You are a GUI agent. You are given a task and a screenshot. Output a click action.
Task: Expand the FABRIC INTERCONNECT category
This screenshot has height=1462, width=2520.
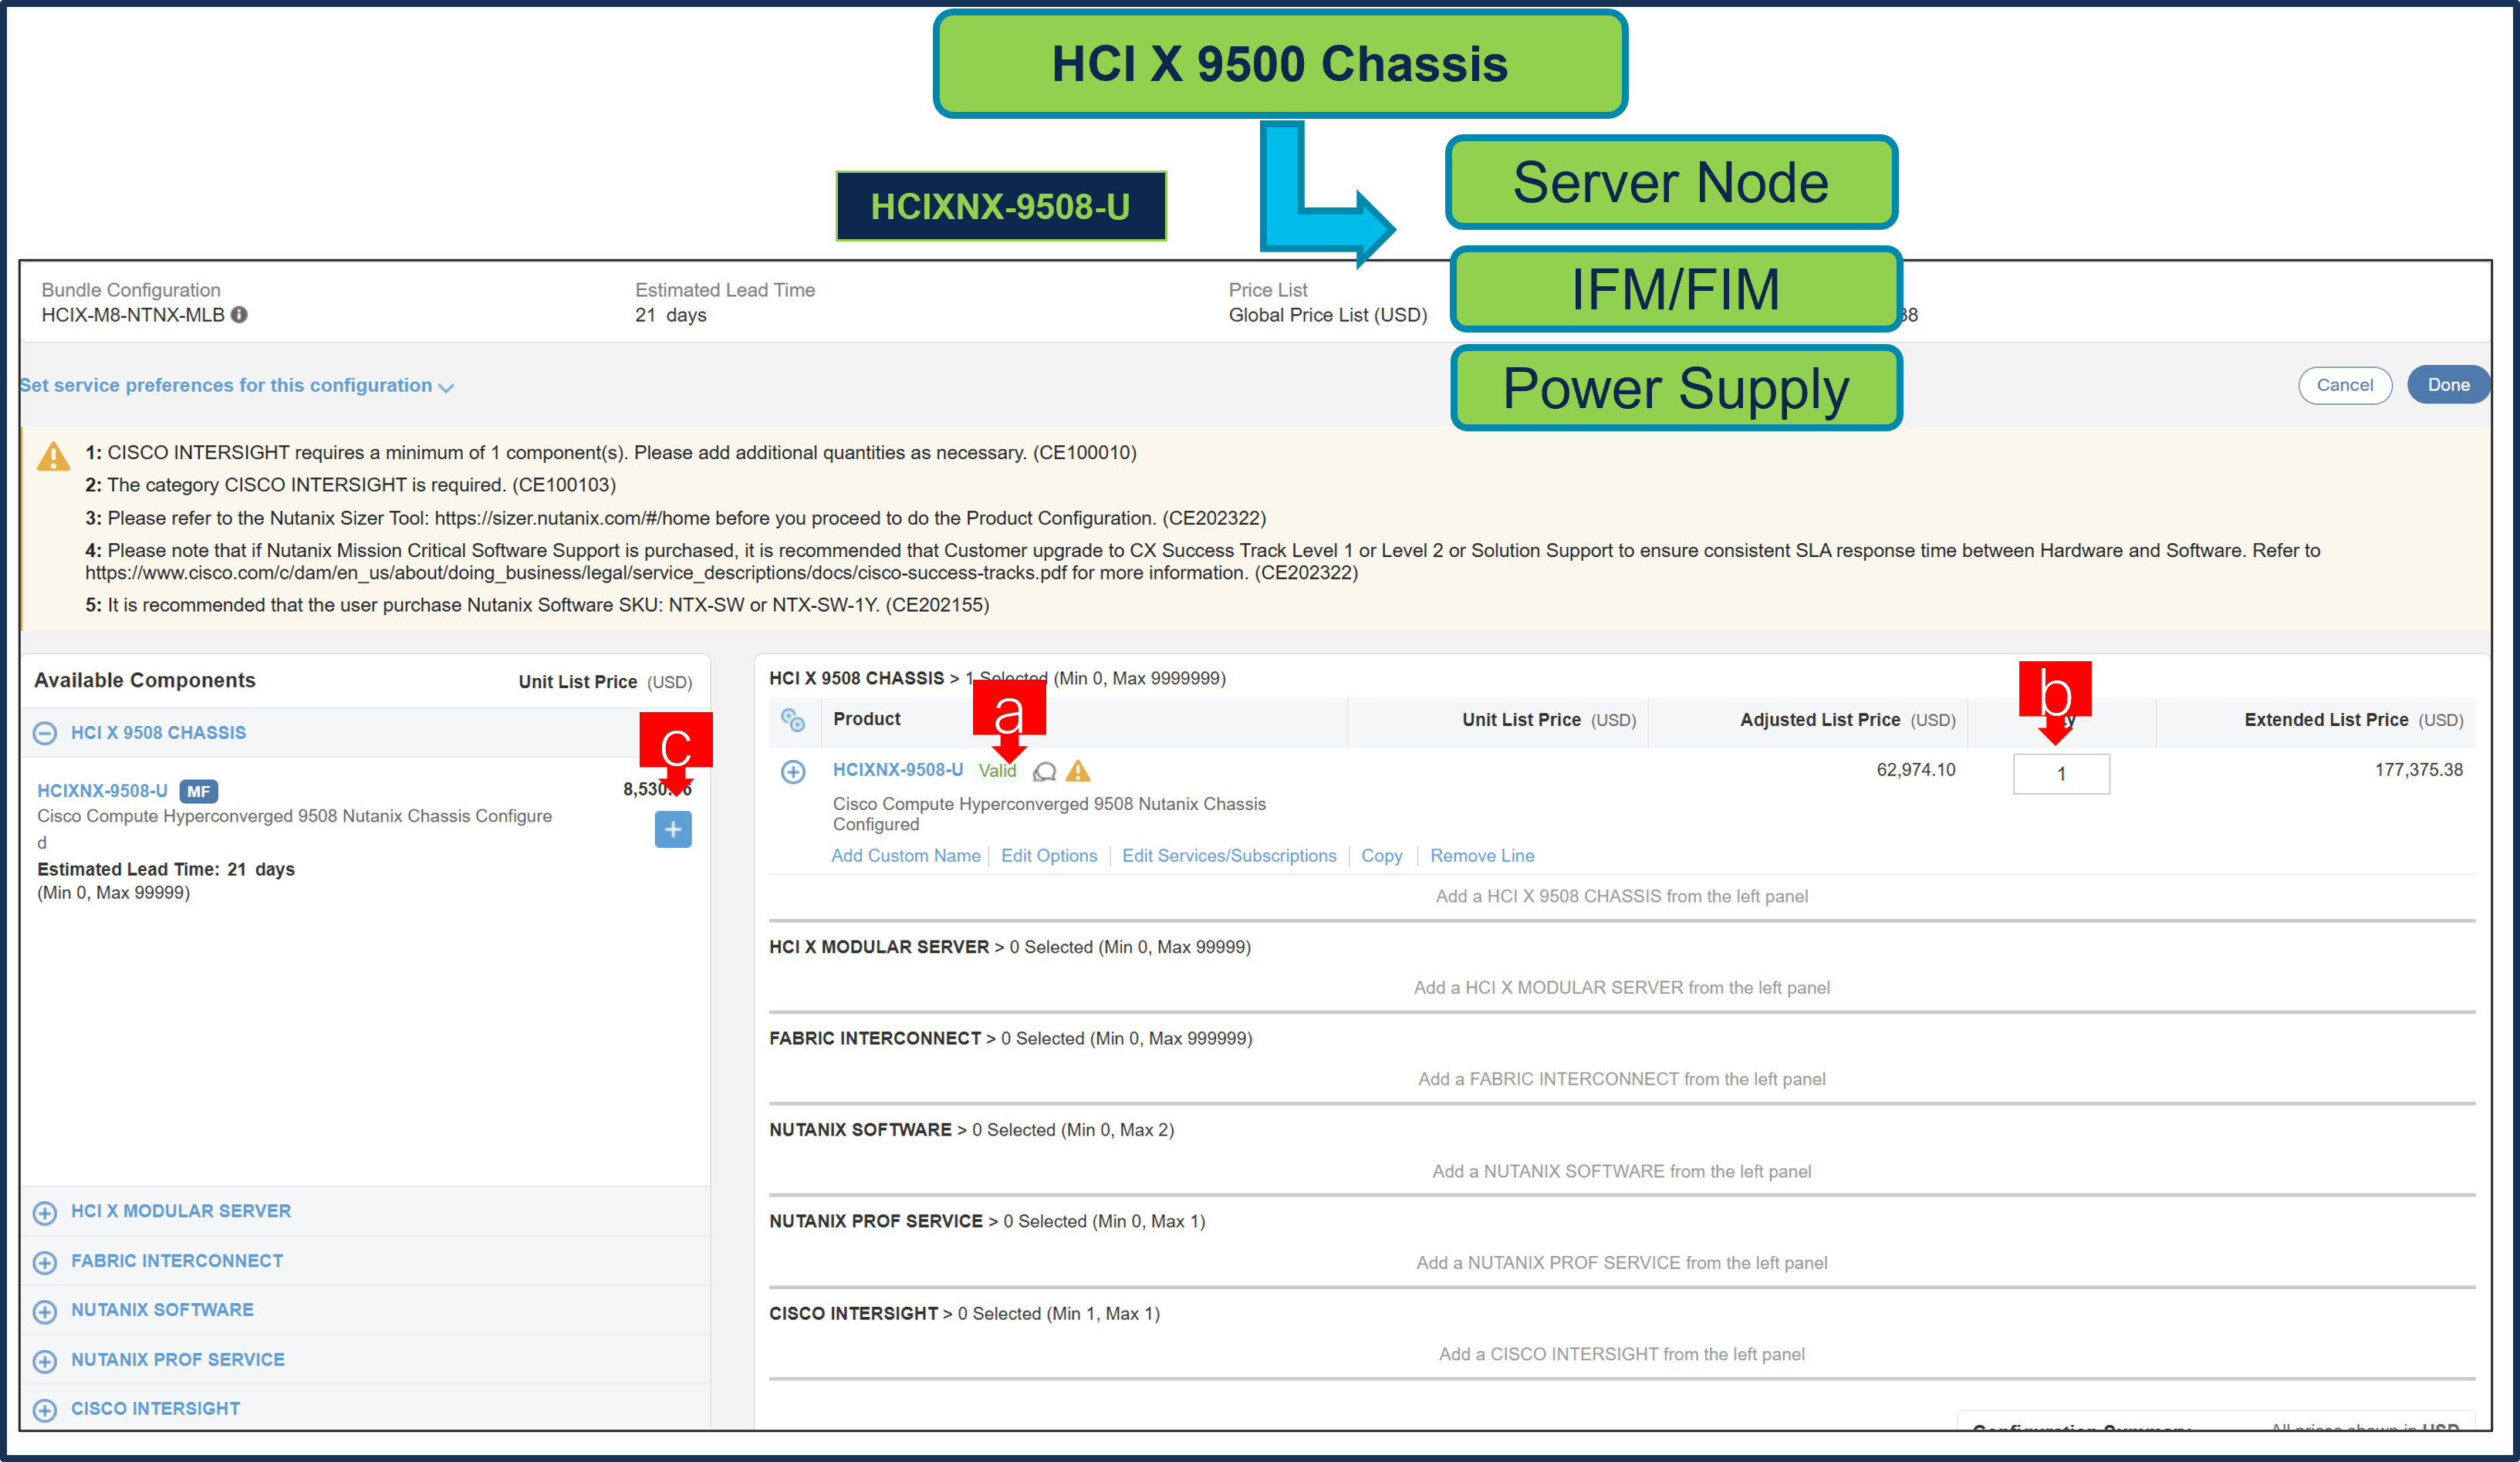click(x=45, y=1261)
